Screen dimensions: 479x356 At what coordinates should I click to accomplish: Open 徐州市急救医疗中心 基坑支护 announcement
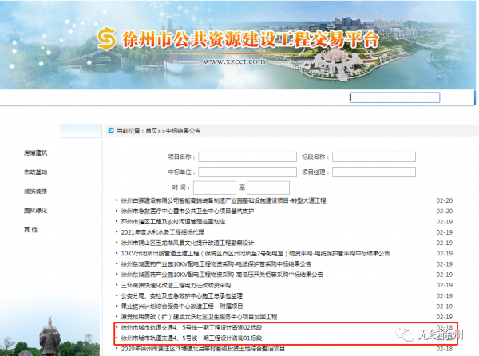(x=188, y=212)
